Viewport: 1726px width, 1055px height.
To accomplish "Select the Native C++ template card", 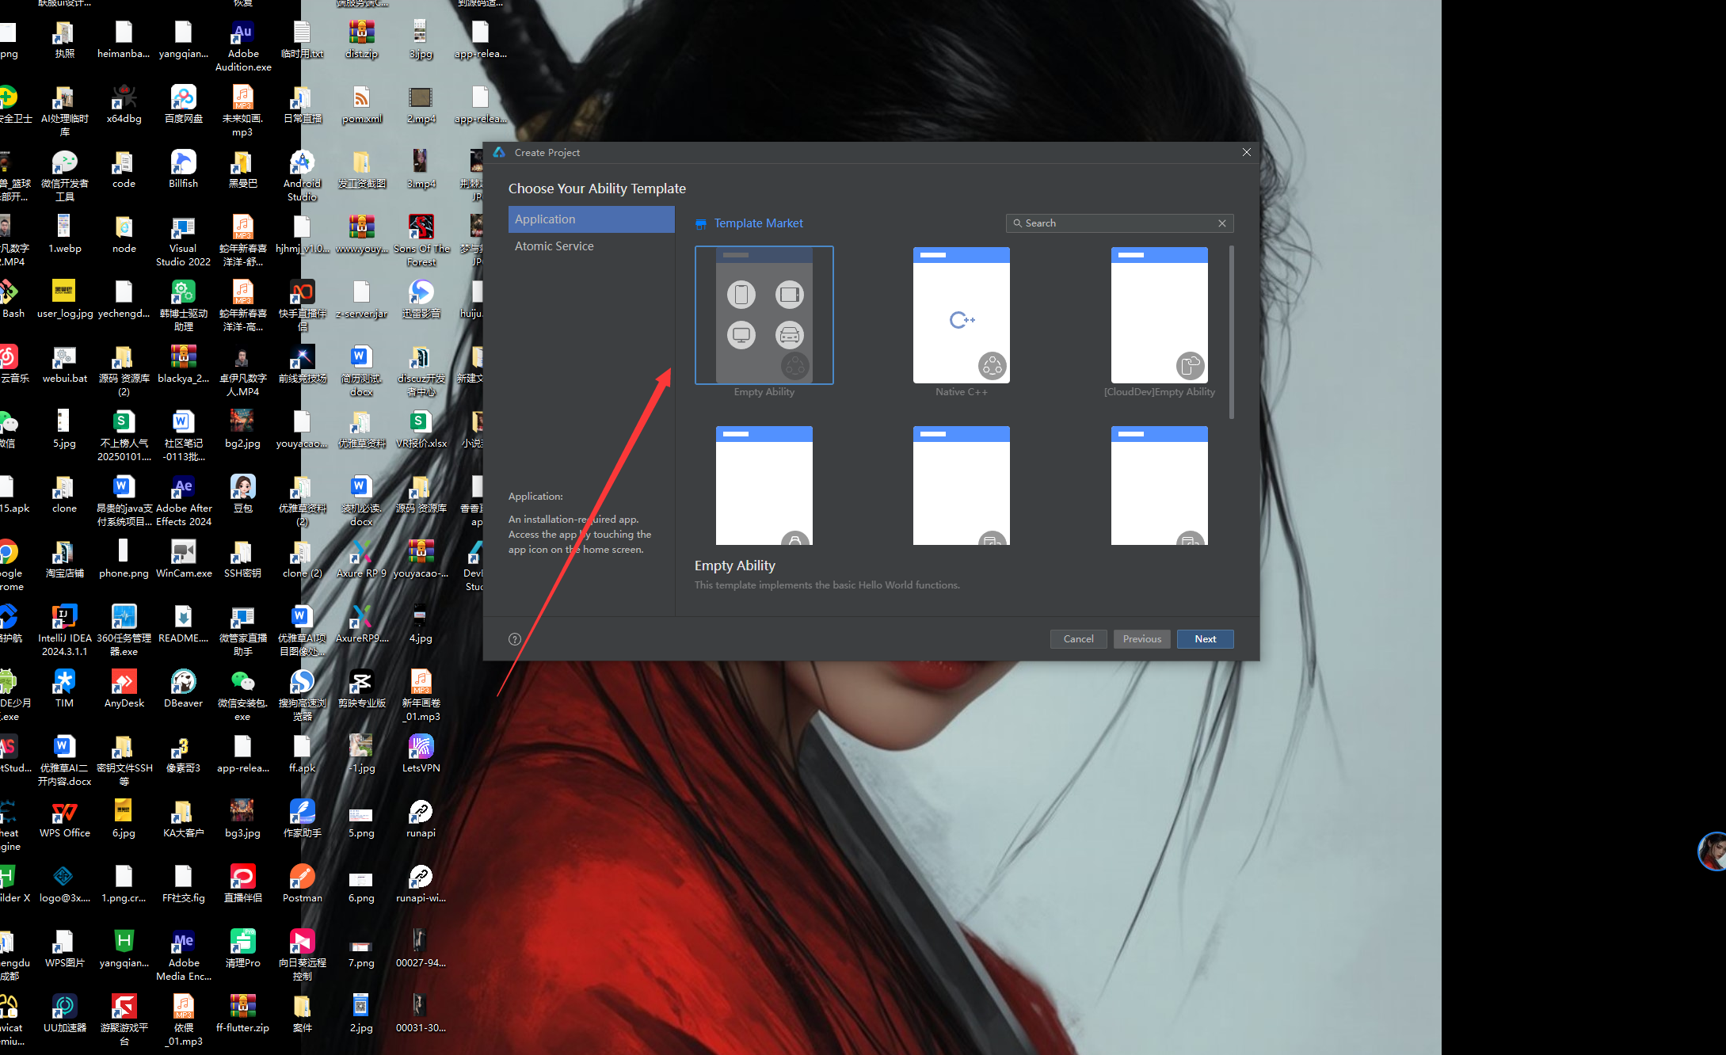I will [961, 314].
